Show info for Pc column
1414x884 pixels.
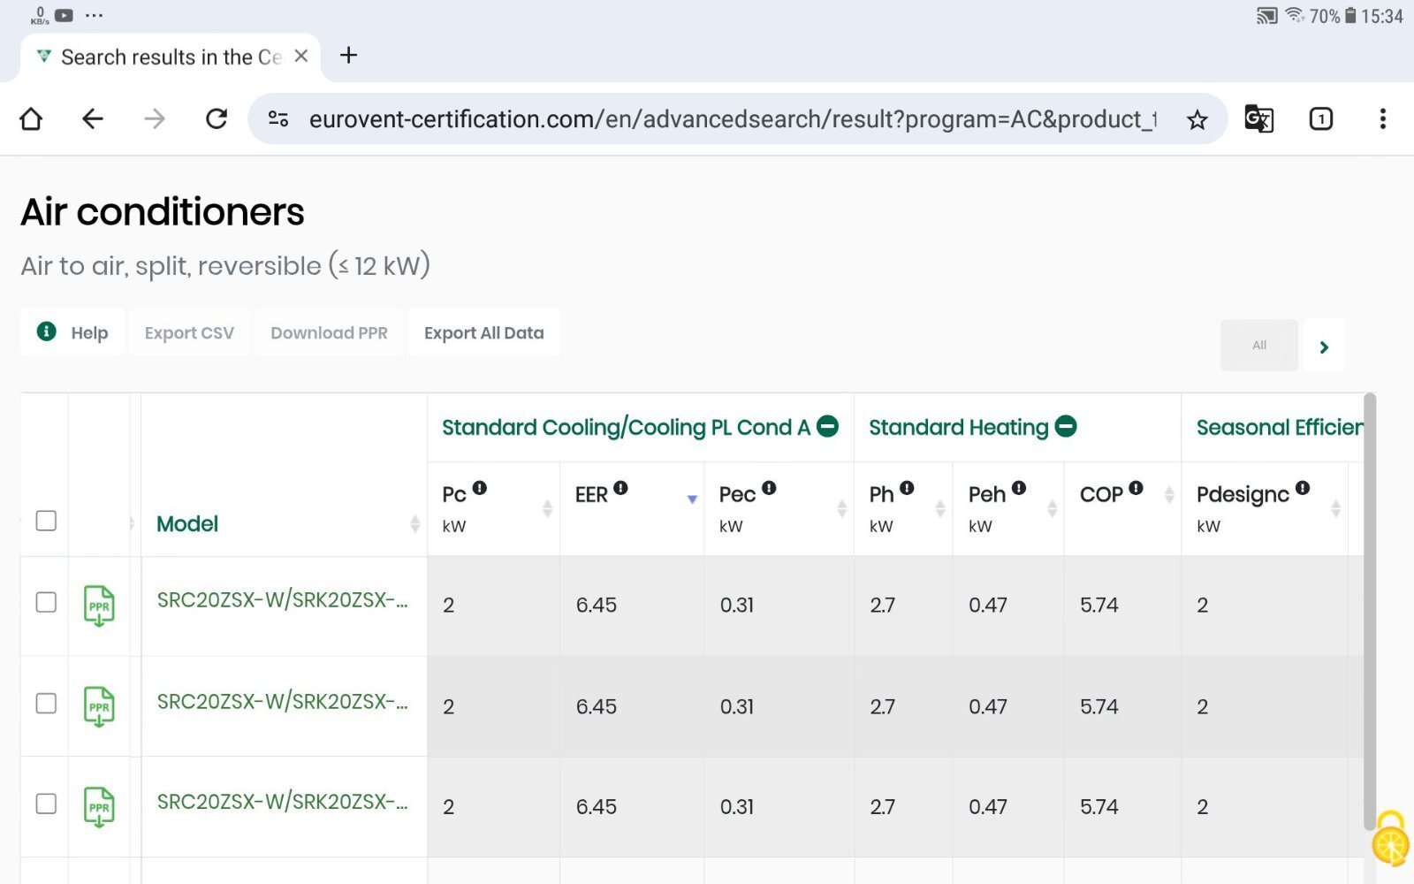[x=479, y=487]
